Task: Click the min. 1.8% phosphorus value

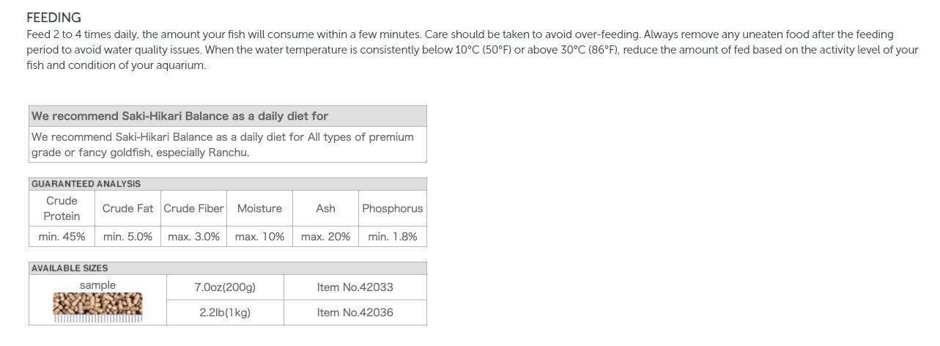Action: click(x=392, y=237)
